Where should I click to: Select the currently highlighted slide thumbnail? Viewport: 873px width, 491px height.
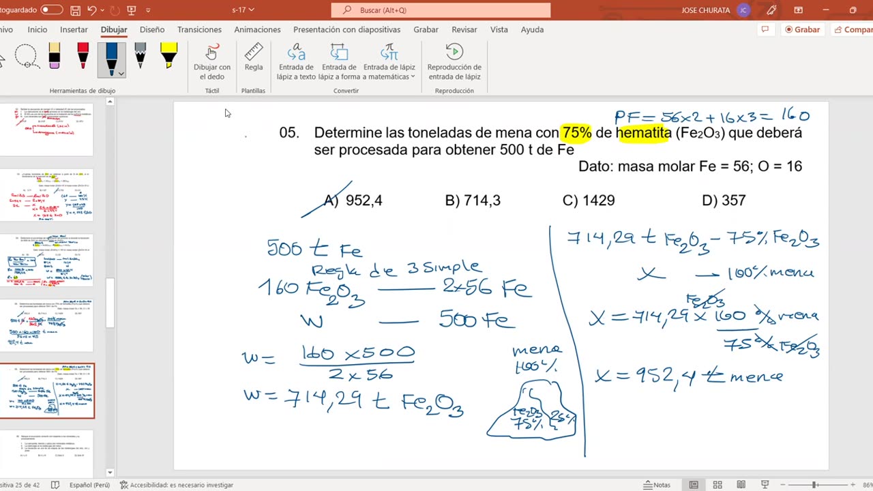coord(47,391)
